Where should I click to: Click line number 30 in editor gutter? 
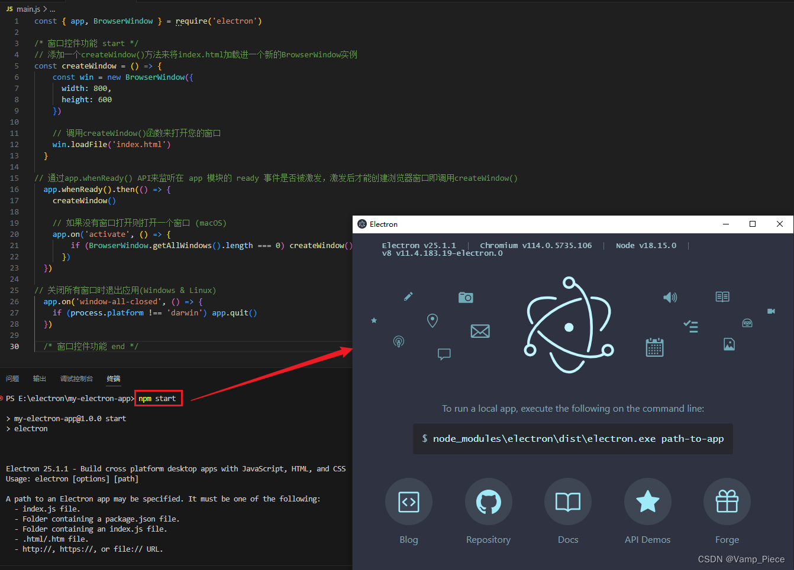point(14,346)
